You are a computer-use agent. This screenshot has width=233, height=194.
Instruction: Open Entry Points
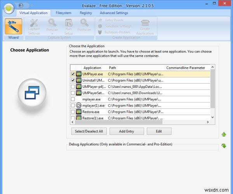click(111, 20)
